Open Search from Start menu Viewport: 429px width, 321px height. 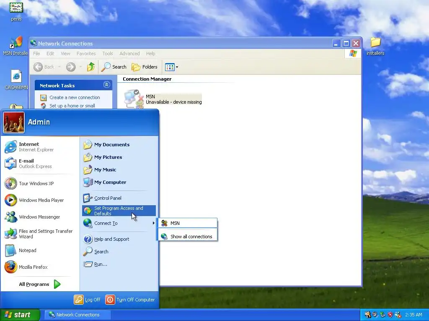point(119,252)
